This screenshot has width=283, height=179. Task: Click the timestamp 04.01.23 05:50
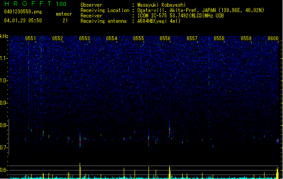[23, 21]
